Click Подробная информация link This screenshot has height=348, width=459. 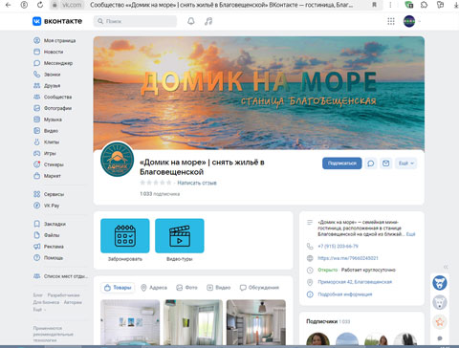click(345, 294)
